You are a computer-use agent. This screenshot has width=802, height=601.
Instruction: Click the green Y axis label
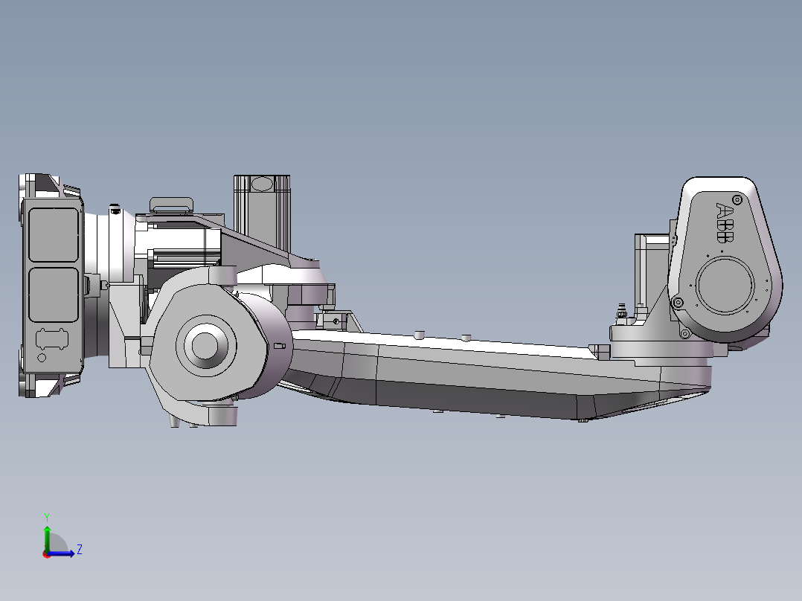pyautogui.click(x=47, y=515)
